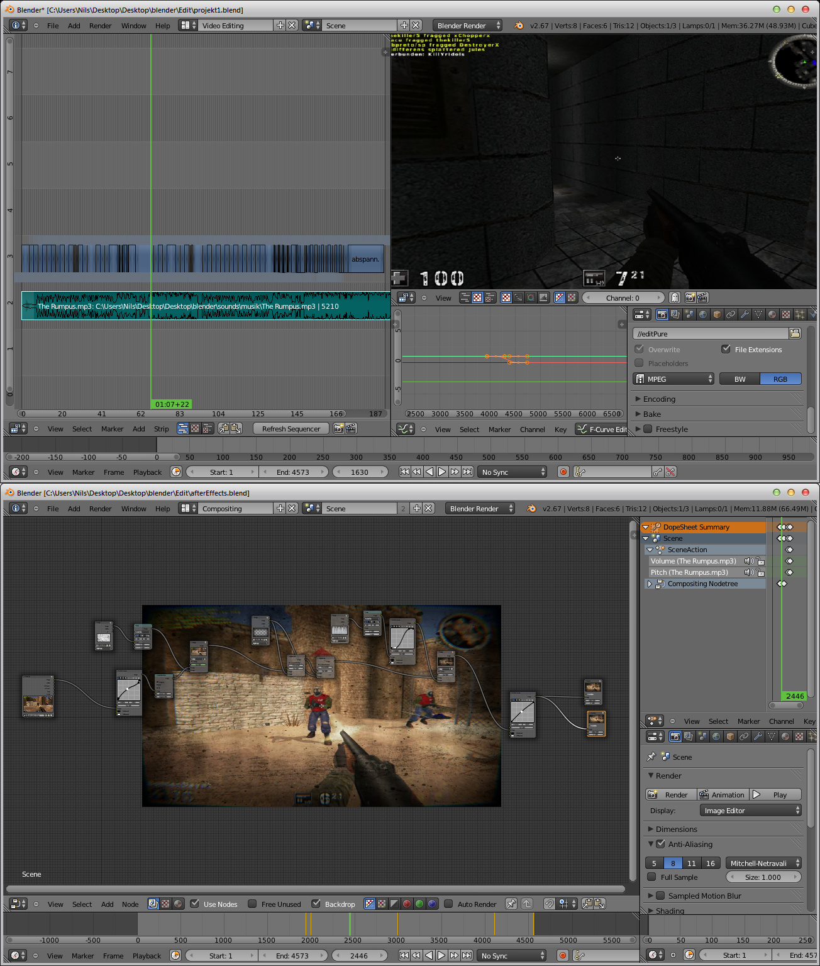Open Material sphere tab in bottom properties panel
The width and height of the screenshot is (820, 966).
pos(785,736)
